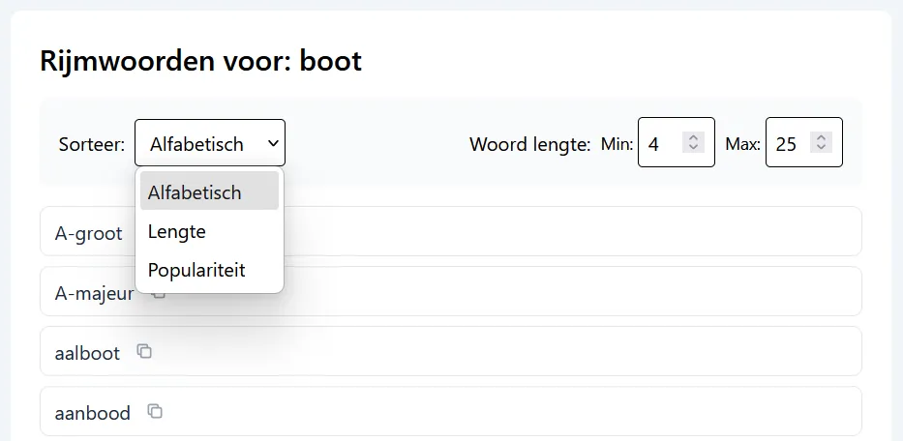Click the rhyme word A-majeur
Viewport: 903px width, 441px height.
click(94, 292)
